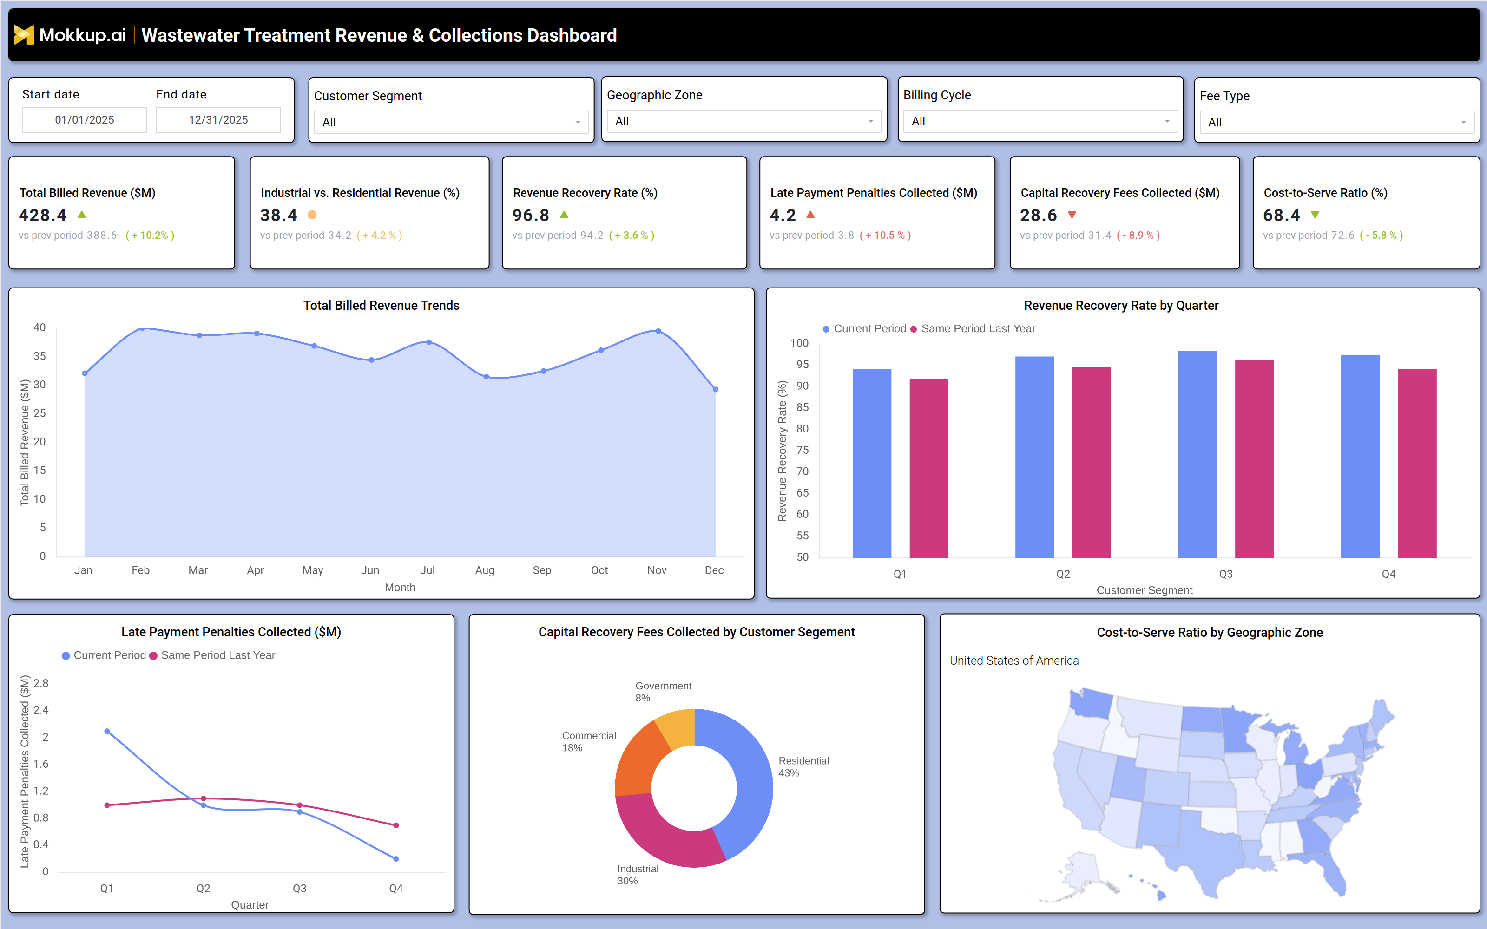Click green down triangle beside 68.4
This screenshot has width=1487, height=929.
coord(1315,215)
